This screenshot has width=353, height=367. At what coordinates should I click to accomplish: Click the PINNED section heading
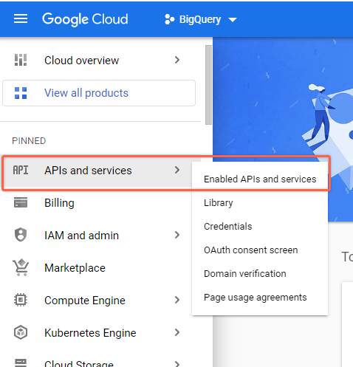click(29, 141)
